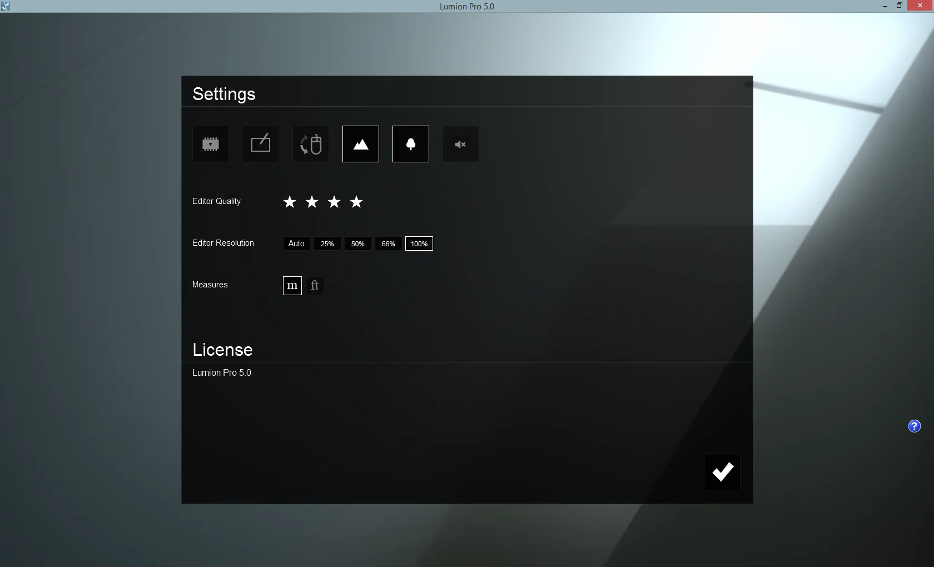
Task: Toggle the mute sound setting
Action: (461, 144)
